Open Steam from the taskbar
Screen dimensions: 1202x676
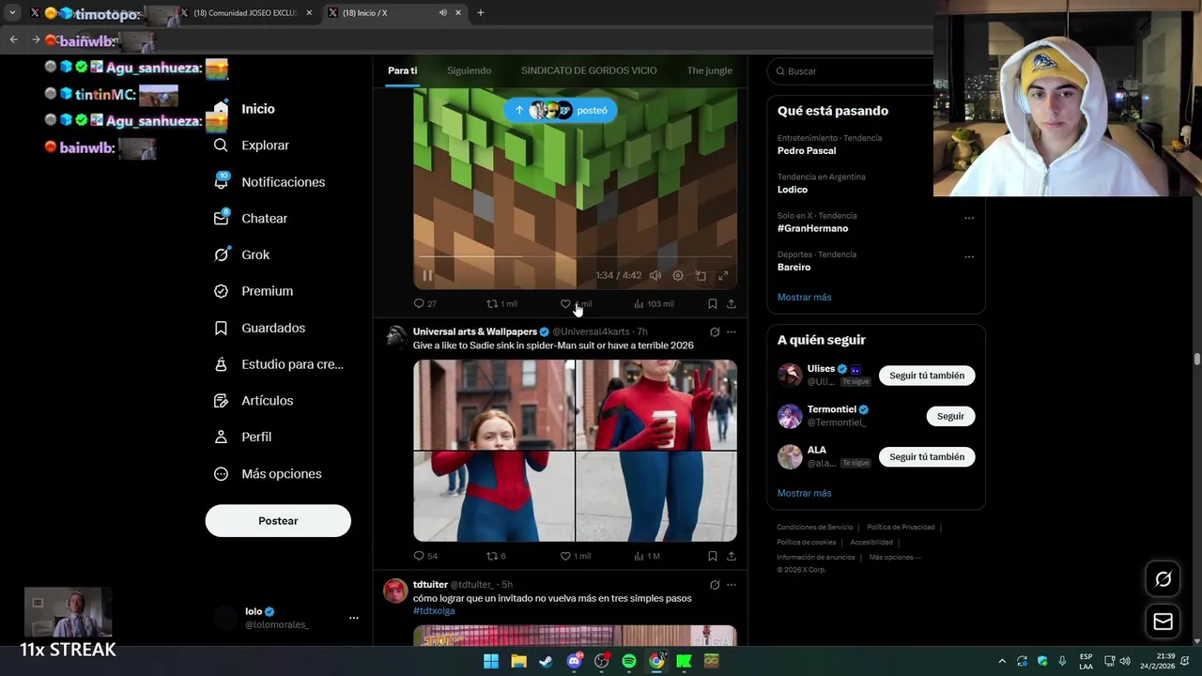pyautogui.click(x=546, y=661)
